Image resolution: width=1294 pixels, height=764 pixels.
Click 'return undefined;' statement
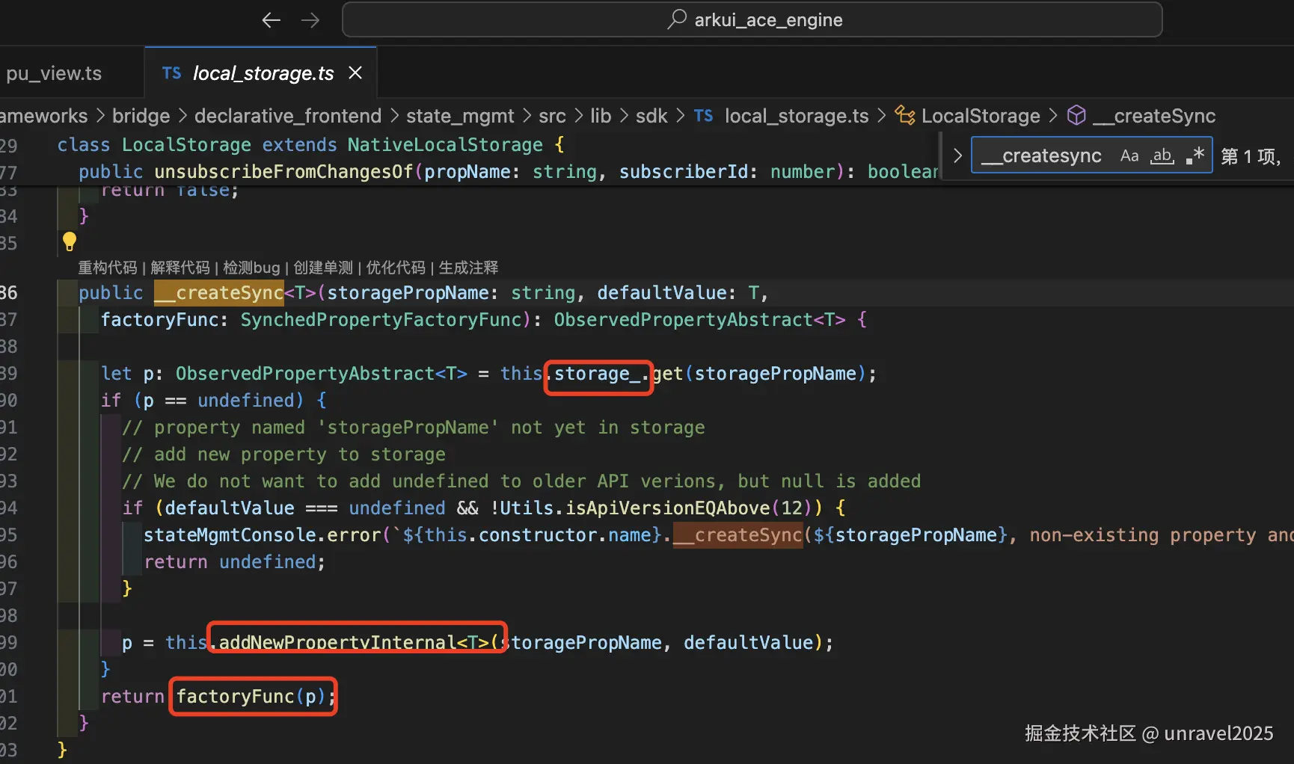235,561
